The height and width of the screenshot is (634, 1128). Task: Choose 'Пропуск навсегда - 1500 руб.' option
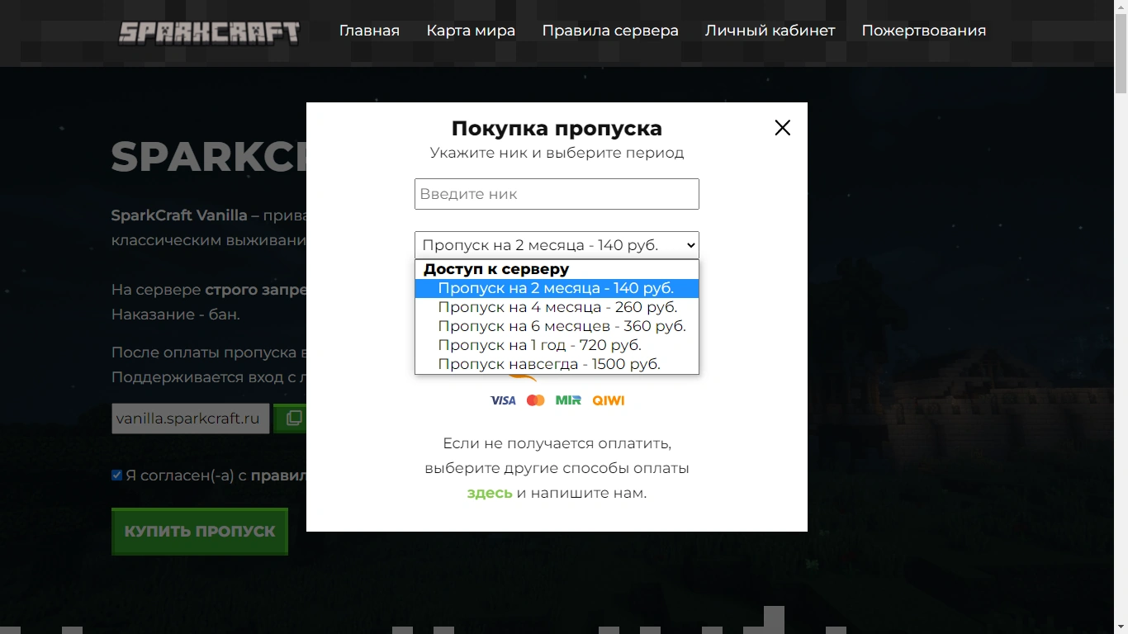pyautogui.click(x=557, y=364)
